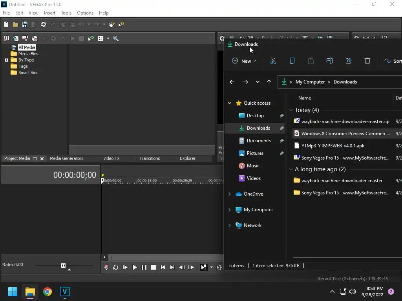This screenshot has width=402, height=301.
Task: Open project properties gear in VEGAS toolbar
Action: point(44,24)
